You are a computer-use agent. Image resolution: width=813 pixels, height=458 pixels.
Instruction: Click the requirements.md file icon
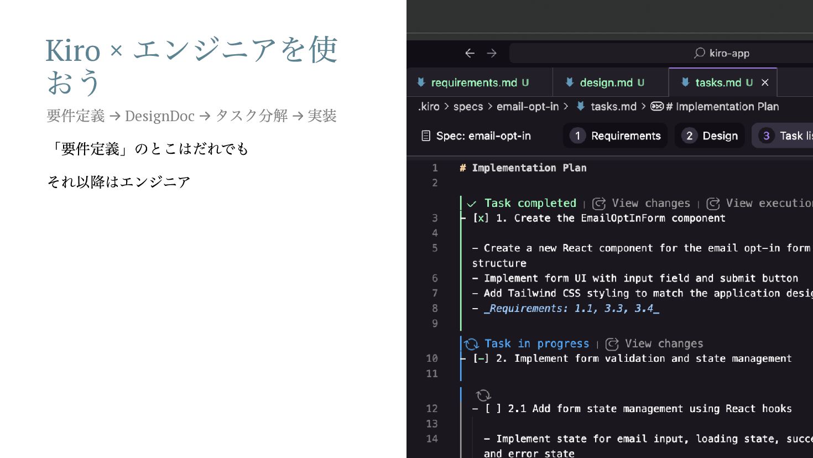[x=421, y=82]
